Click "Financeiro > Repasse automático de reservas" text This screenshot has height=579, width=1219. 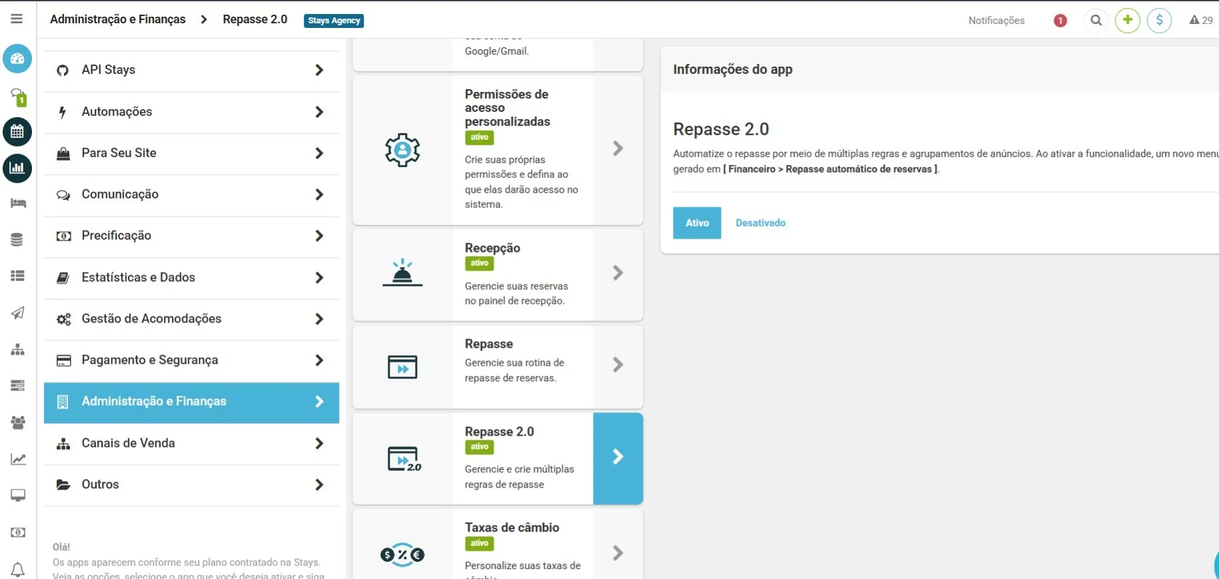(x=830, y=169)
